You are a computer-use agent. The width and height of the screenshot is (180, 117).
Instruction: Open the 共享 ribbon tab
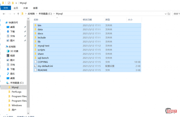(25, 8)
